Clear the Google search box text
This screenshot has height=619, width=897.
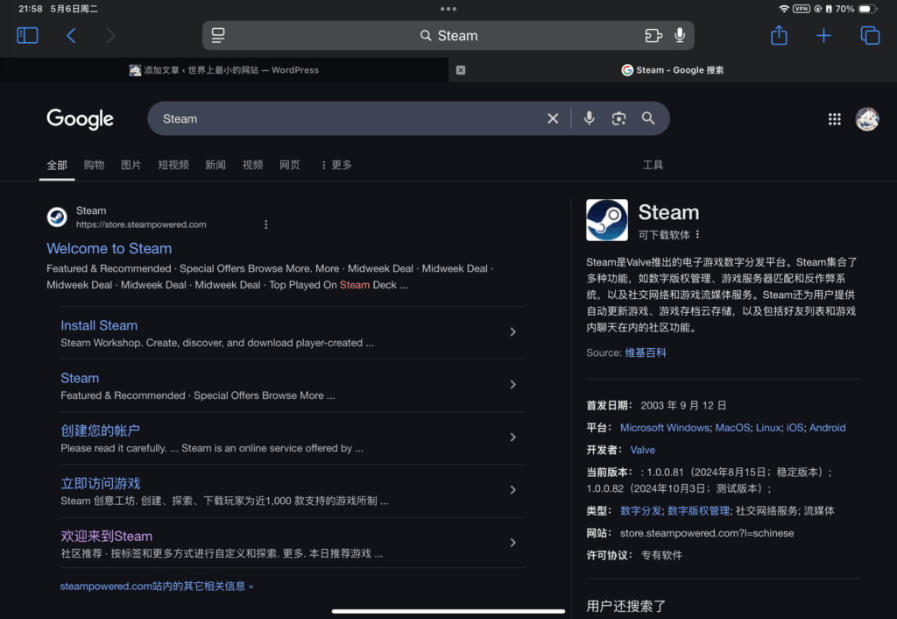tap(553, 118)
